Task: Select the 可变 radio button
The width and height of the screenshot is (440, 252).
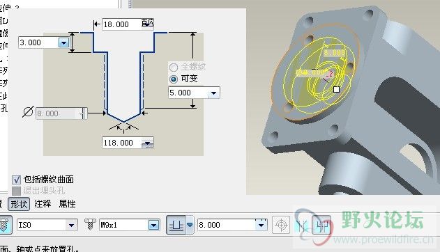Action: tap(174, 79)
